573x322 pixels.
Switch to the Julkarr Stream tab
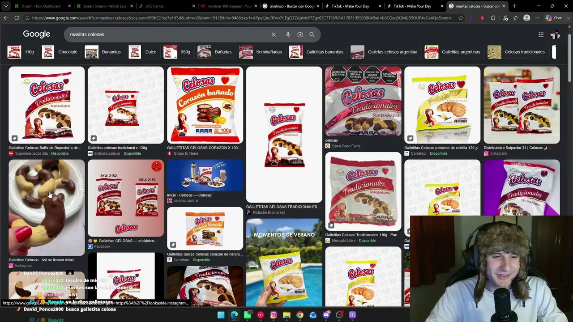click(104, 6)
